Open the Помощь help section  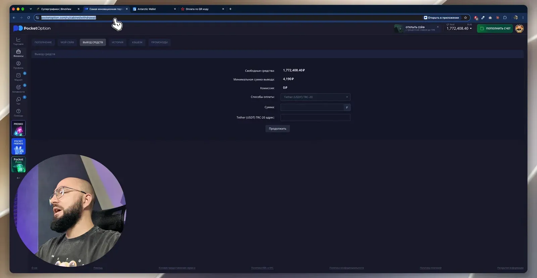[x=18, y=112]
